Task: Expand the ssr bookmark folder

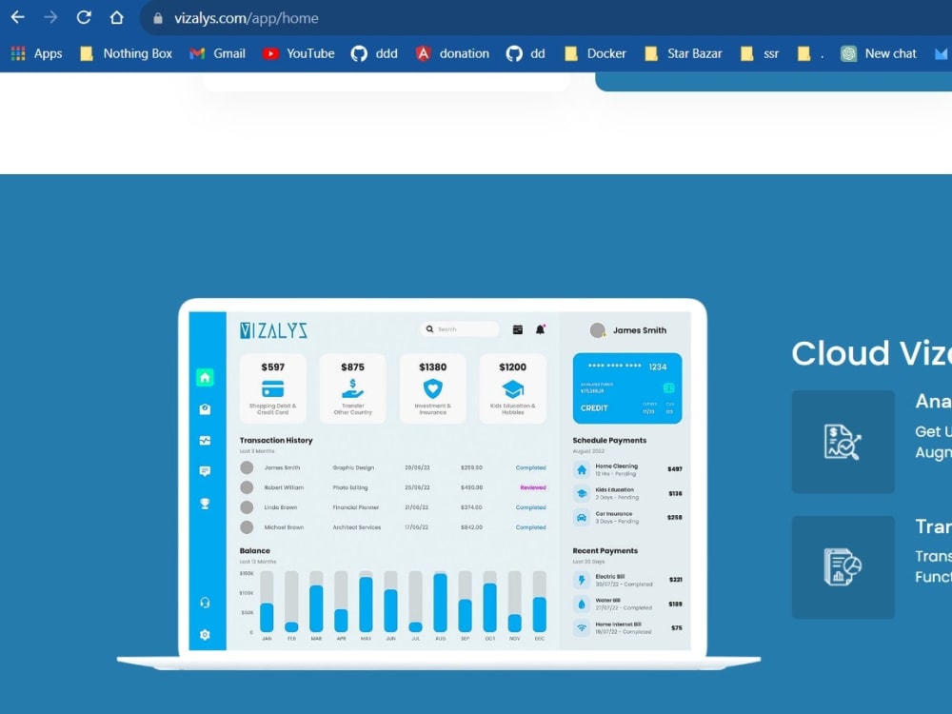Action: (760, 53)
